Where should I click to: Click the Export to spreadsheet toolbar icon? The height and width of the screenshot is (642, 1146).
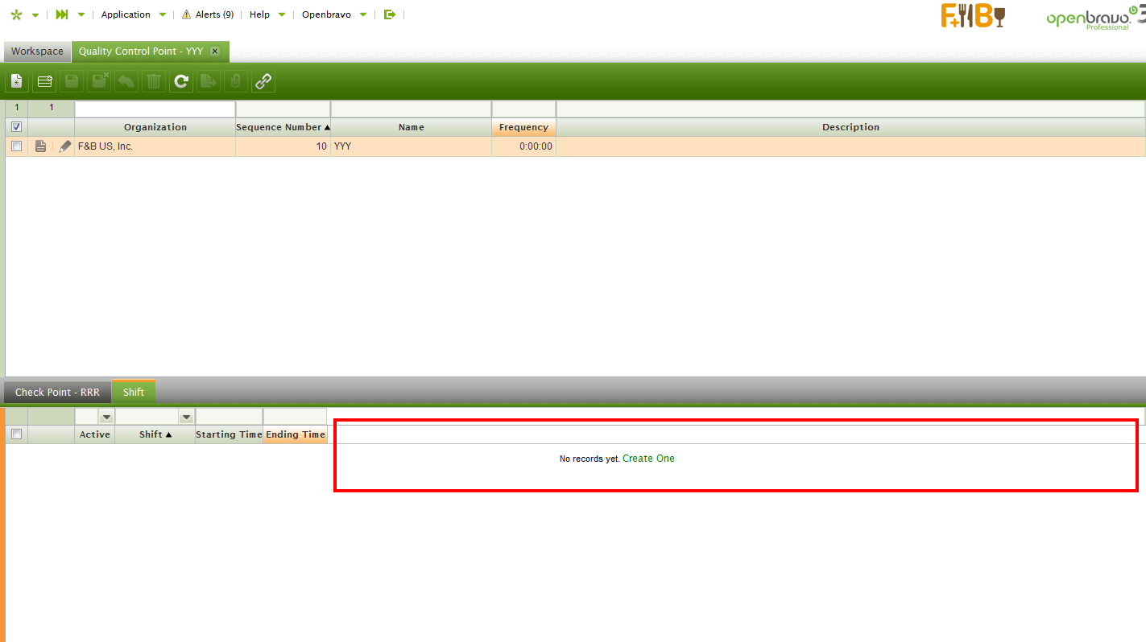tap(209, 81)
